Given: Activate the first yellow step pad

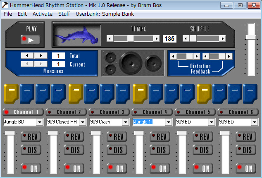Looking at the screenshot, I should (x=11, y=93).
